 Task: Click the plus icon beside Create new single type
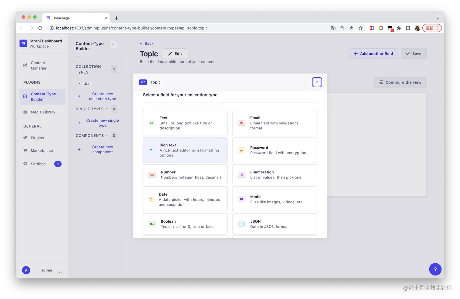pyautogui.click(x=79, y=123)
